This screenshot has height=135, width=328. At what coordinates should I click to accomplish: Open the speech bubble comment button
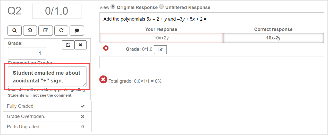click(x=77, y=30)
